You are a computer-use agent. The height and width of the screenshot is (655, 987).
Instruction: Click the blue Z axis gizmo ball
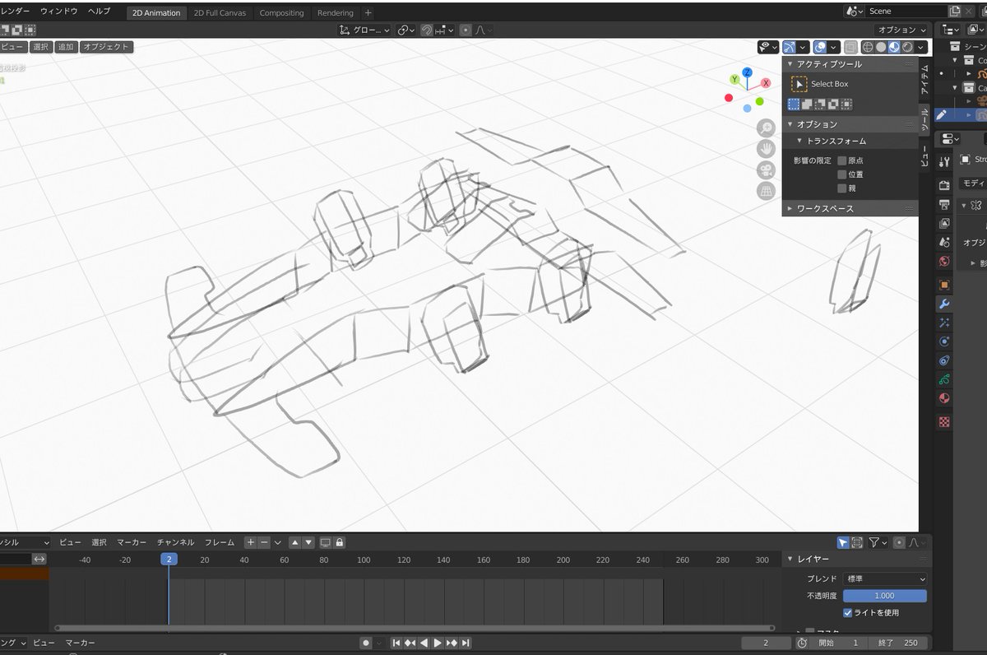(x=747, y=72)
